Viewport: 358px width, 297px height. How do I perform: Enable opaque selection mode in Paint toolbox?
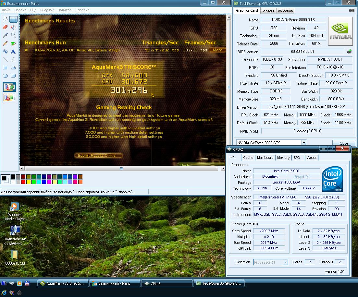click(9, 87)
